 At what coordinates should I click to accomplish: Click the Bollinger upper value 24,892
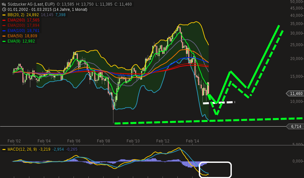point(33,15)
